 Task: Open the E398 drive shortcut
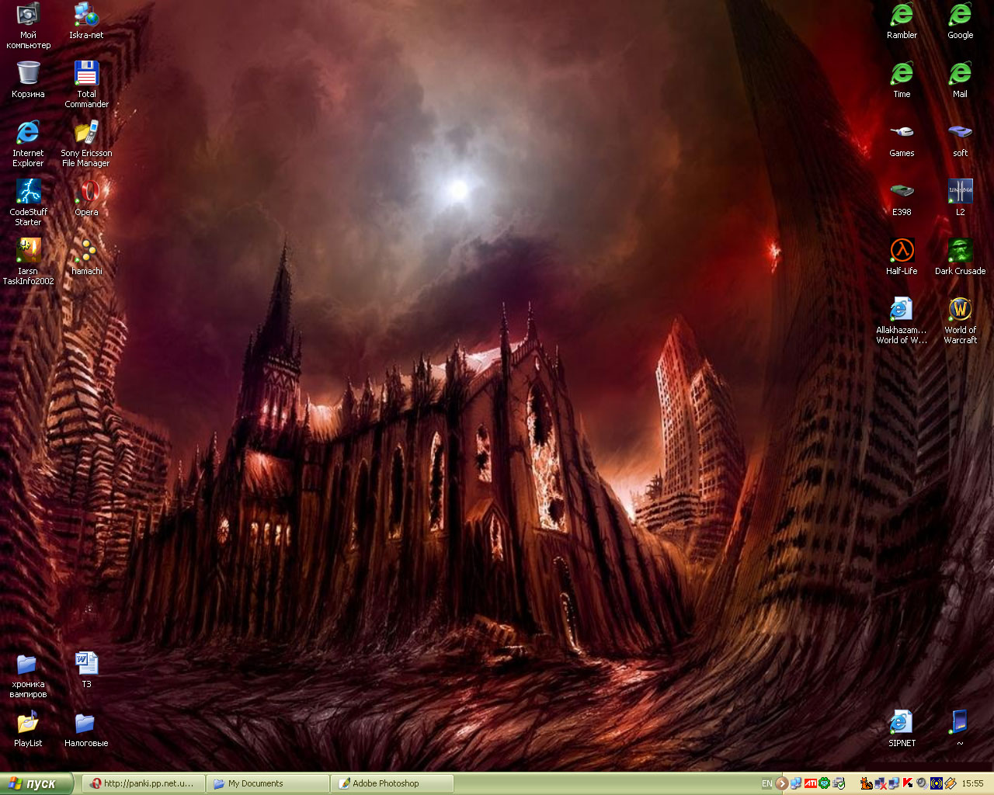[x=902, y=199]
